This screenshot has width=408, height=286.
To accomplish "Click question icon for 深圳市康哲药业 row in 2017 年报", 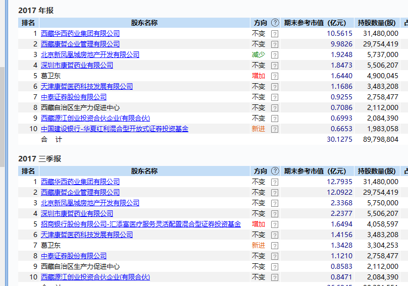I will (275, 66).
